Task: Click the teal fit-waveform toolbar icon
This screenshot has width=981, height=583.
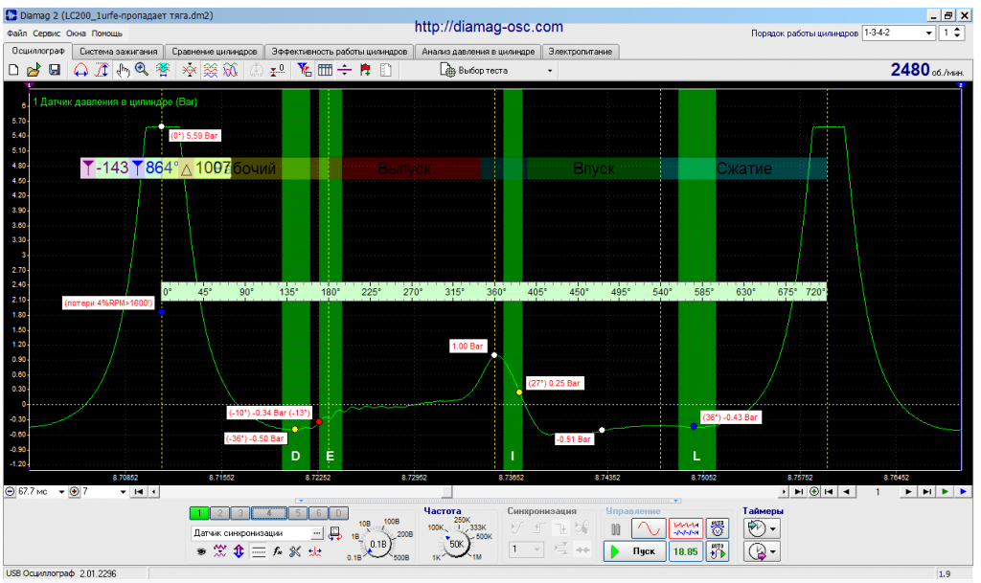Action: click(163, 70)
